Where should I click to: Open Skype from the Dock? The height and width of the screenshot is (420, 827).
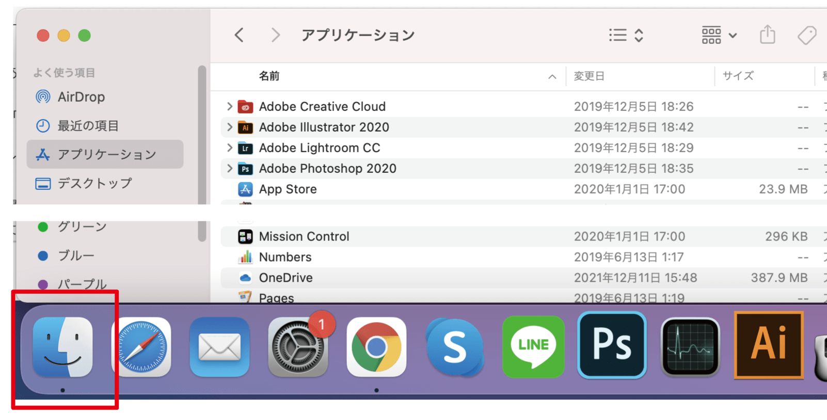coord(455,347)
